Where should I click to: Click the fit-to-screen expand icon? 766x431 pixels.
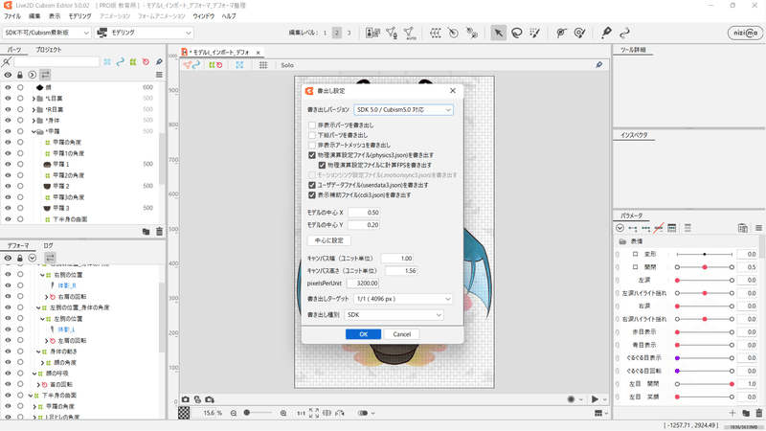coord(314,413)
